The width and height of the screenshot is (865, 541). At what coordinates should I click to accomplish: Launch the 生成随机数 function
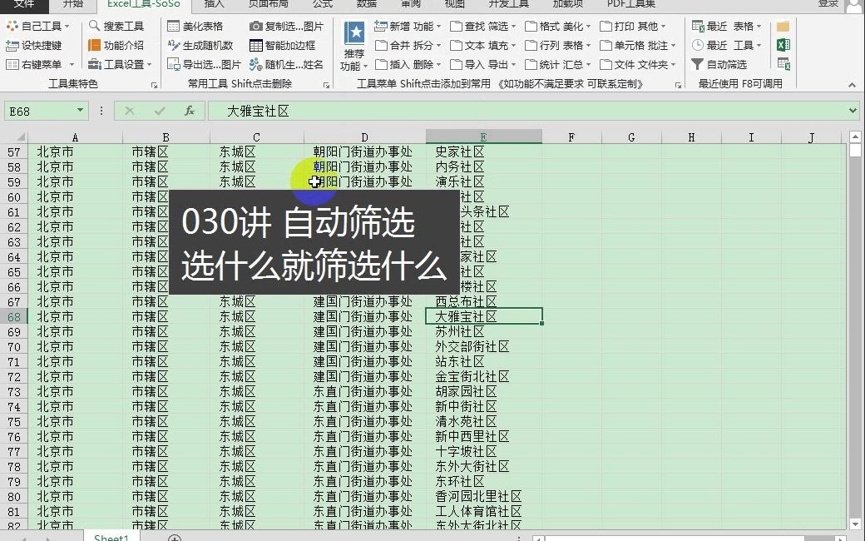point(199,45)
